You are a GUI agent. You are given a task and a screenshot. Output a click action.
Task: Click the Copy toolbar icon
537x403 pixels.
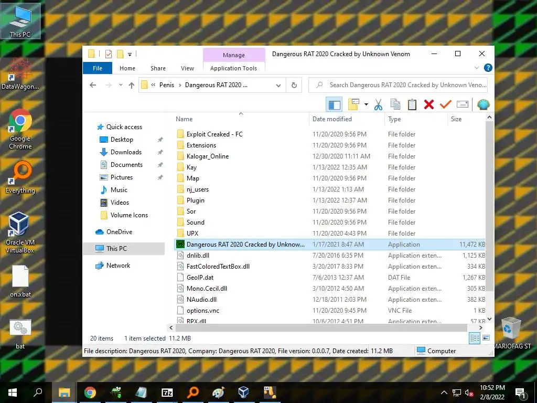(x=395, y=104)
